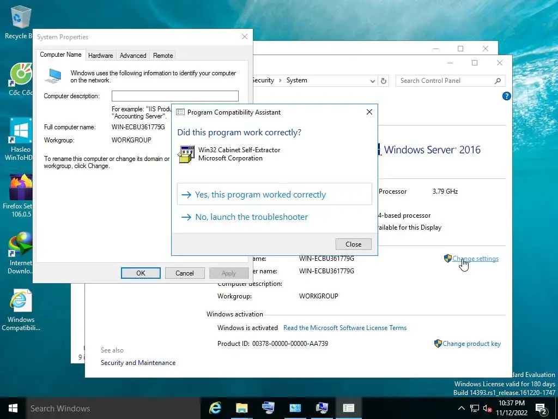Click the System Properties taskbar icon
Screen dimensions: 558x419
pos(322,408)
